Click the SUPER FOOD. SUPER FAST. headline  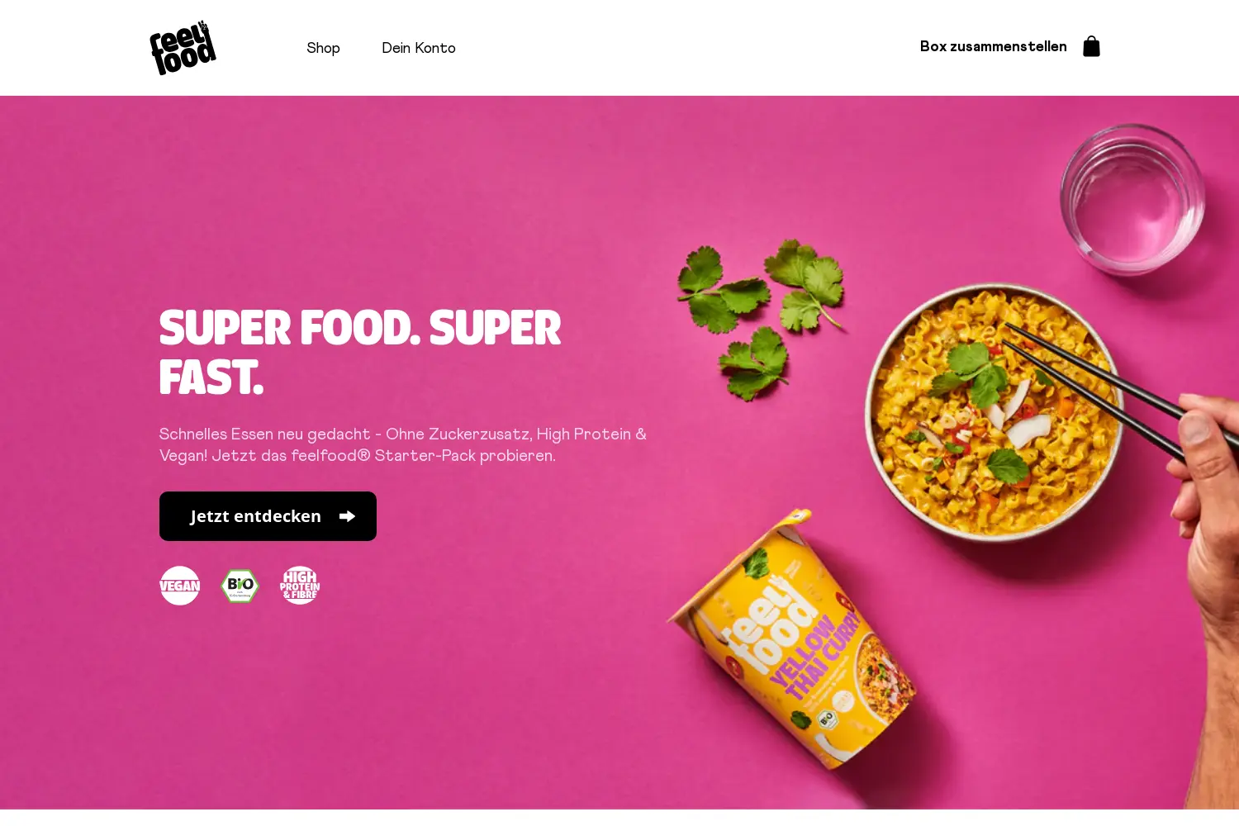[x=360, y=353]
